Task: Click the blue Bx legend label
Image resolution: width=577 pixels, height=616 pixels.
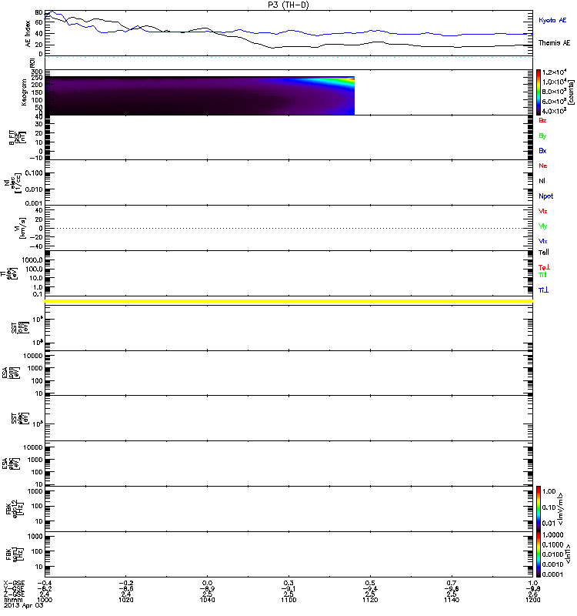Action: click(542, 150)
